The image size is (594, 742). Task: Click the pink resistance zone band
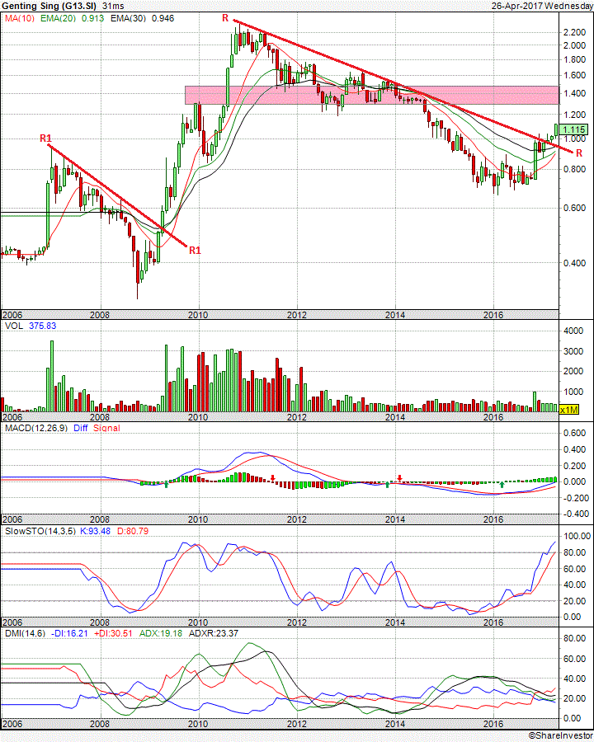click(x=372, y=95)
